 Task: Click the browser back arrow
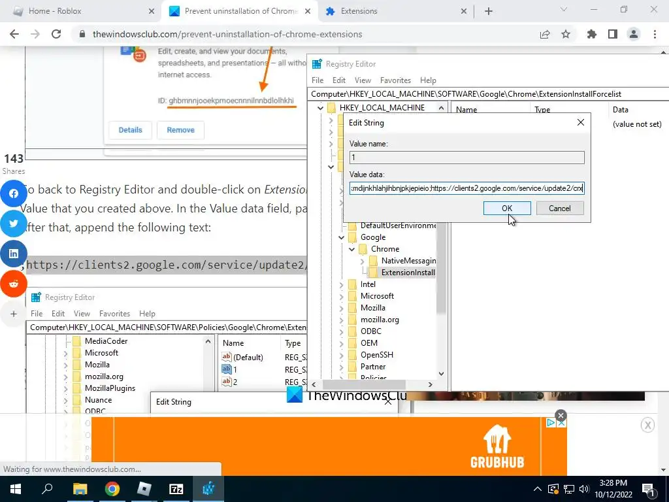[14, 34]
